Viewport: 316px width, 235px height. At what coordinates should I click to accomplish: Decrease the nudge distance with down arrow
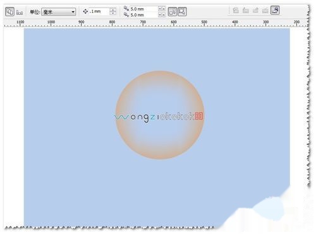pyautogui.click(x=113, y=13)
